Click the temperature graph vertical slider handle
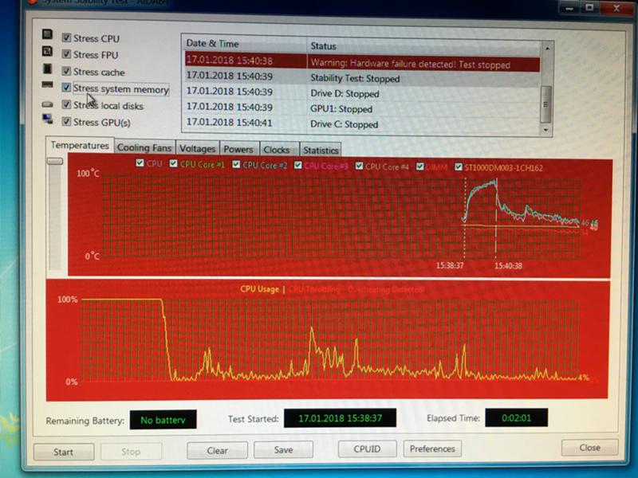Viewport: 638px width, 478px height. 55,162
